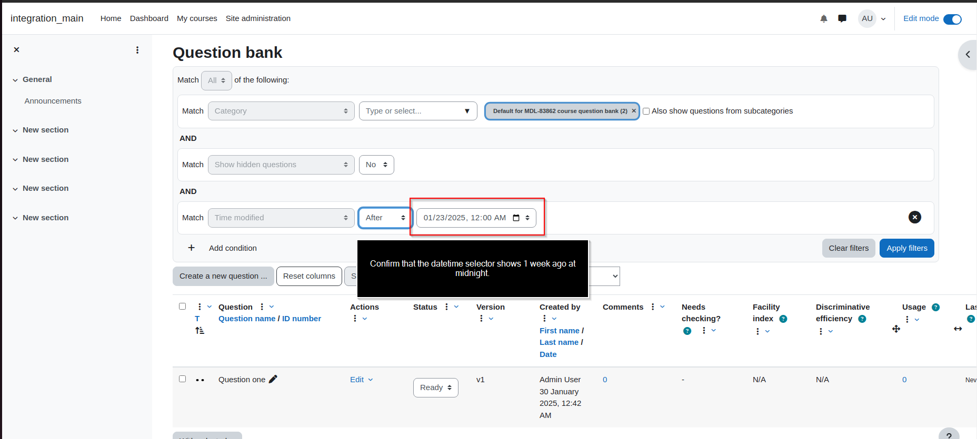
Task: Open the After comparison dropdown
Action: (385, 218)
